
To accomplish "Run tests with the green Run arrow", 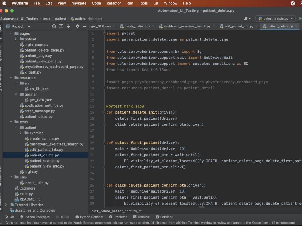I will click(300, 18).
